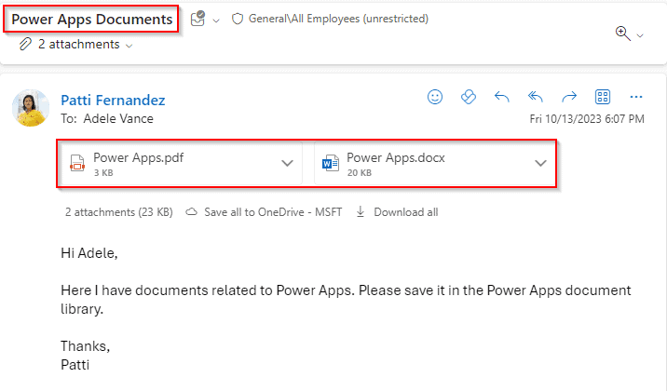Click the 2 attachments (23 KB) text
This screenshot has width=667, height=391.
pyautogui.click(x=118, y=212)
